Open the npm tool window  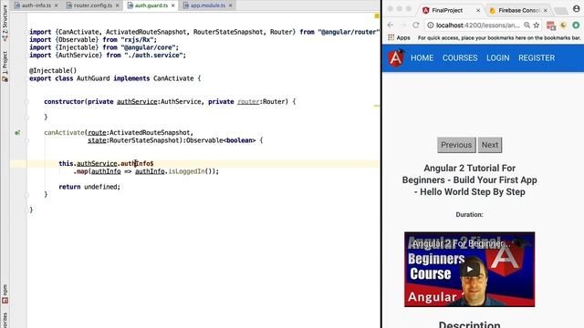pyautogui.click(x=5, y=294)
